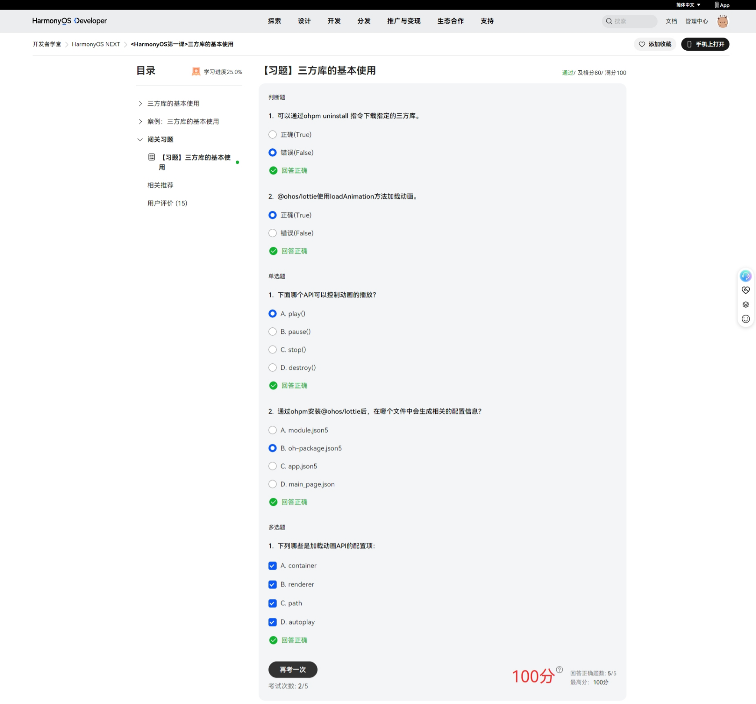
Task: Open the 开发 menu
Action: [334, 21]
